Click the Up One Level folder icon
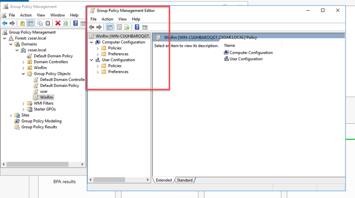 pos(22,24)
